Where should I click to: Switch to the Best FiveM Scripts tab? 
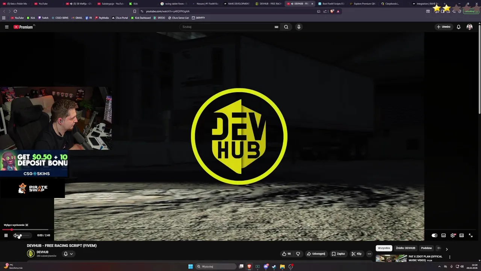[331, 4]
